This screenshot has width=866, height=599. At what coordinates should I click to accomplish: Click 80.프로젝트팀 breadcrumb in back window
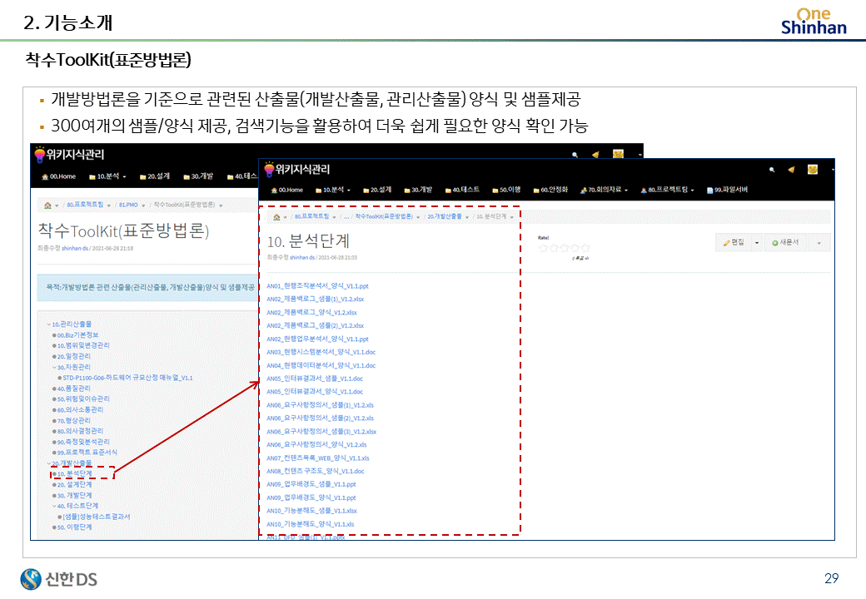[x=85, y=205]
